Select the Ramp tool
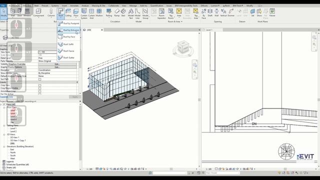This screenshot has width=320, height=180. [x=116, y=12]
